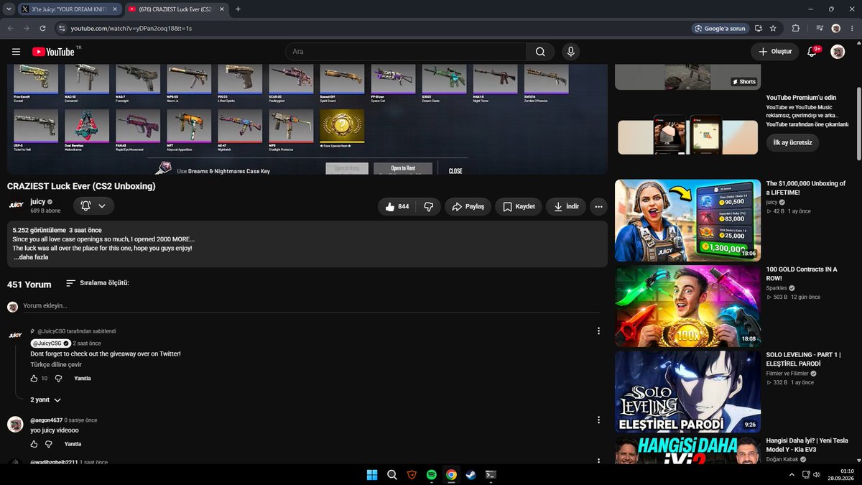Viewport: 862px width, 485px height.
Task: Open the SOLO LEVELING parody video thumbnail
Action: [x=687, y=392]
